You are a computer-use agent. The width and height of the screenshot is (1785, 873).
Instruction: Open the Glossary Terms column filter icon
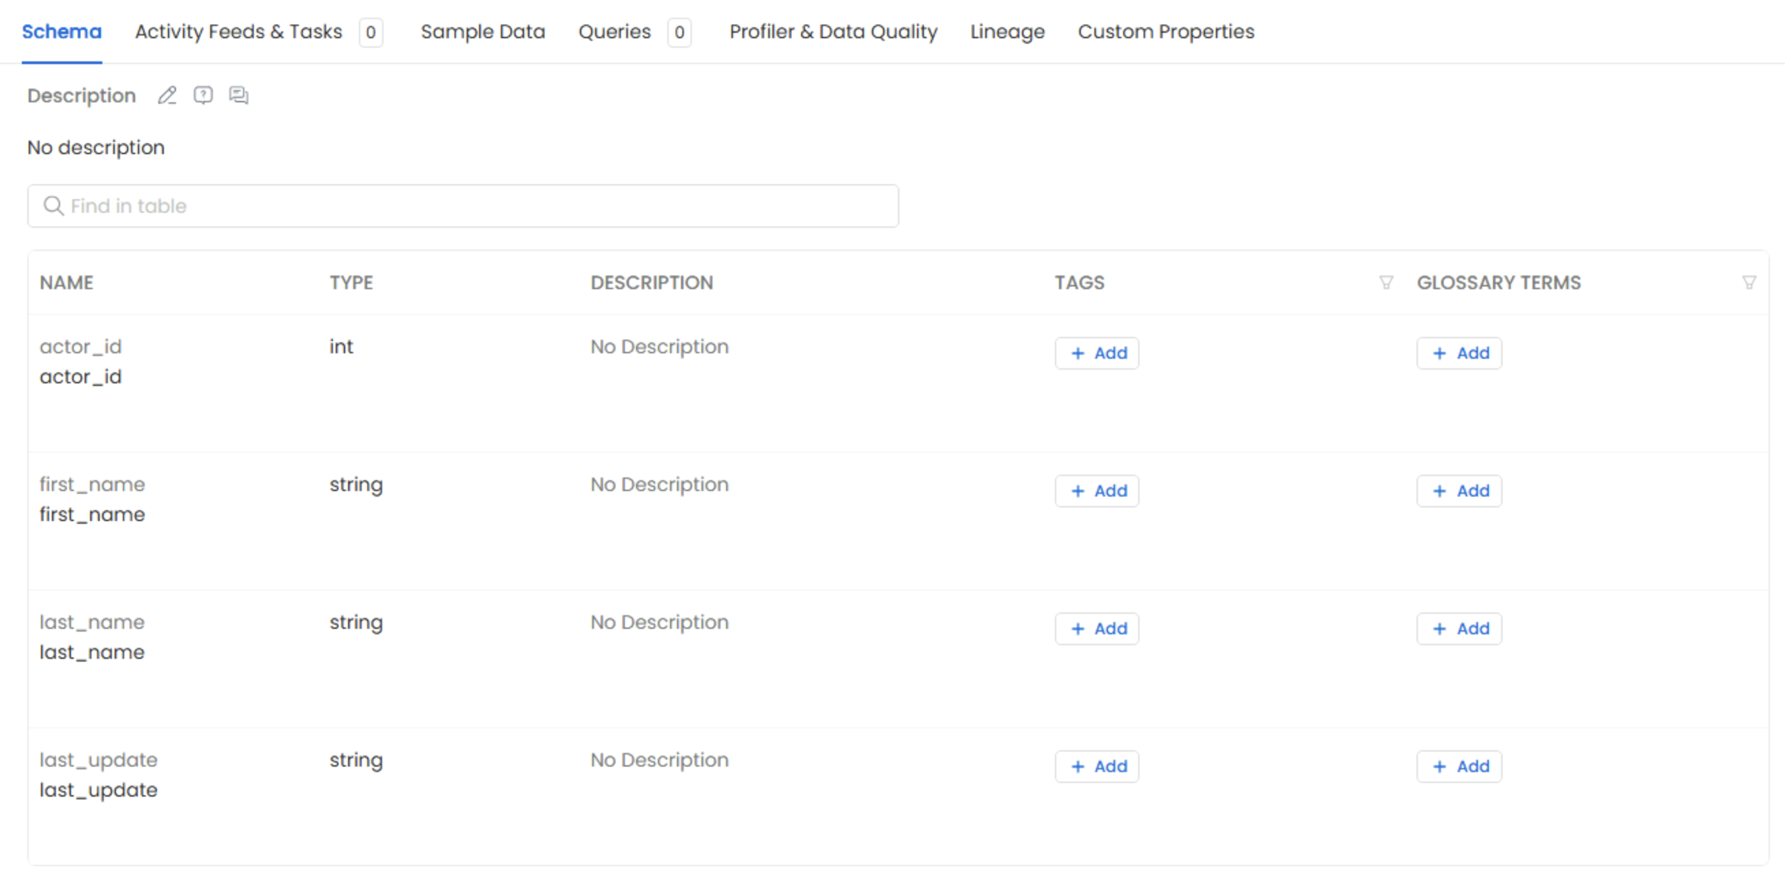pyautogui.click(x=1748, y=282)
